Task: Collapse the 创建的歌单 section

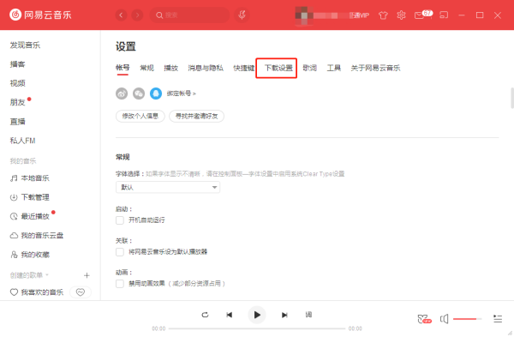Action: point(29,275)
